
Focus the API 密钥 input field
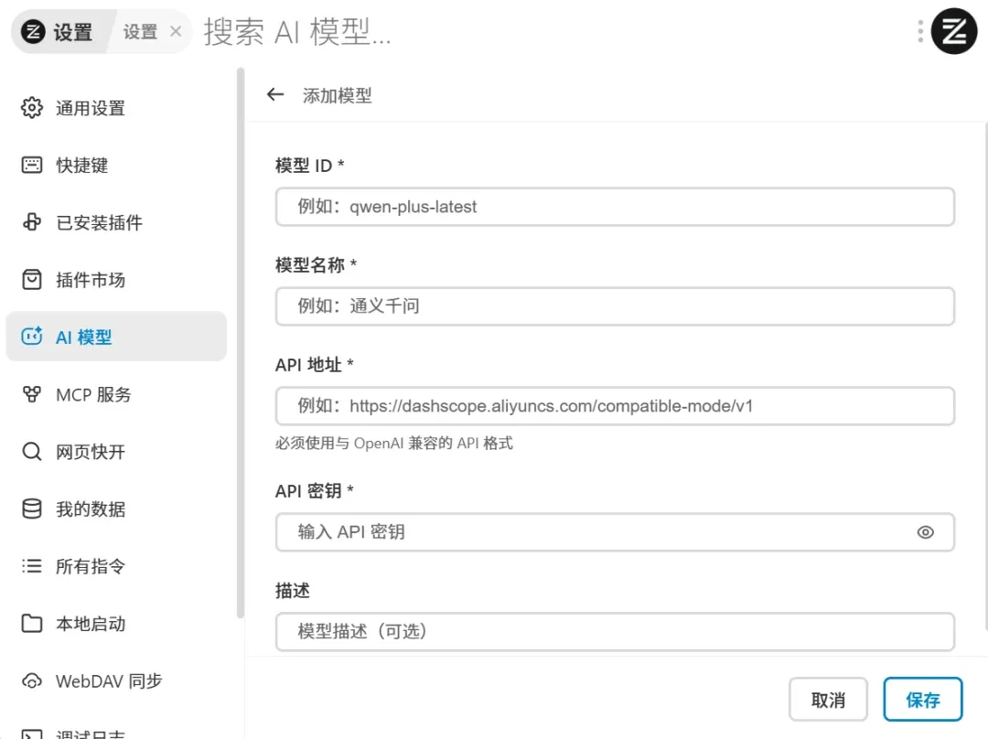(615, 532)
